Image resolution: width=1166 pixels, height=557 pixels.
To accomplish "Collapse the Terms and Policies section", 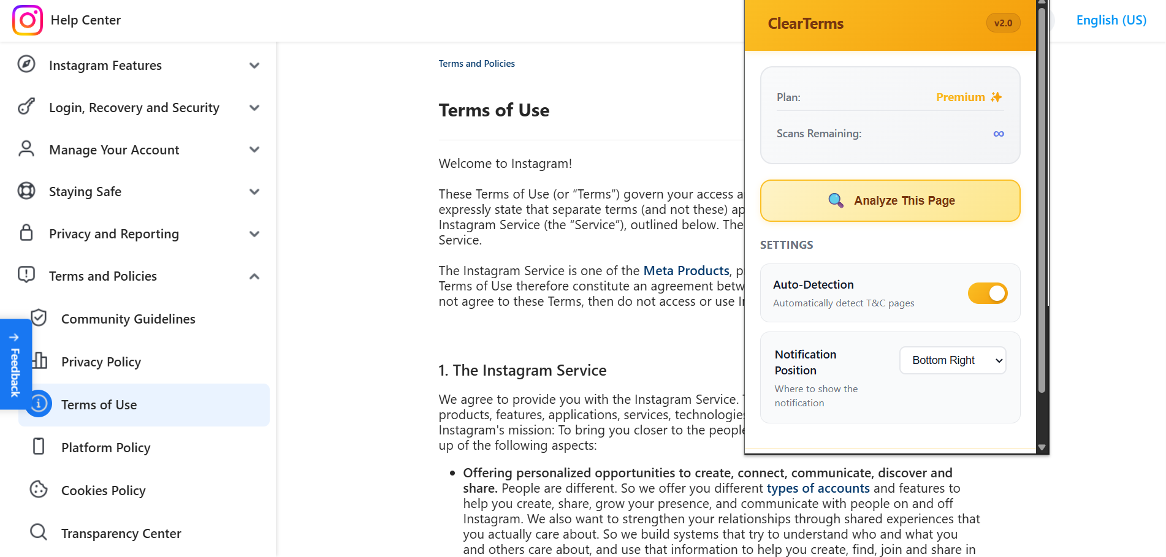I will pos(254,276).
